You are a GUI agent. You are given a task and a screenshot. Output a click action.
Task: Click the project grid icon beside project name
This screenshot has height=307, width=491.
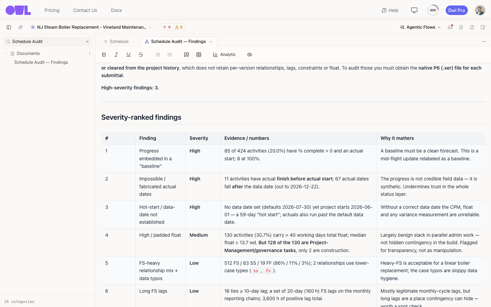33,27
